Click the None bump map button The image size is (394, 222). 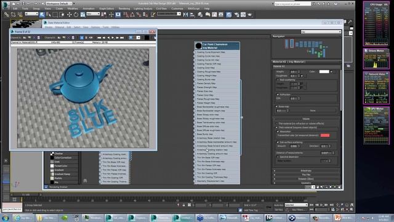[x=313, y=110]
